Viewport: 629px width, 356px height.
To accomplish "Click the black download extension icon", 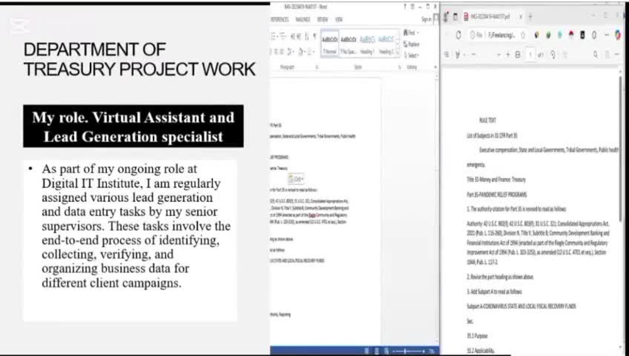I will (582, 35).
